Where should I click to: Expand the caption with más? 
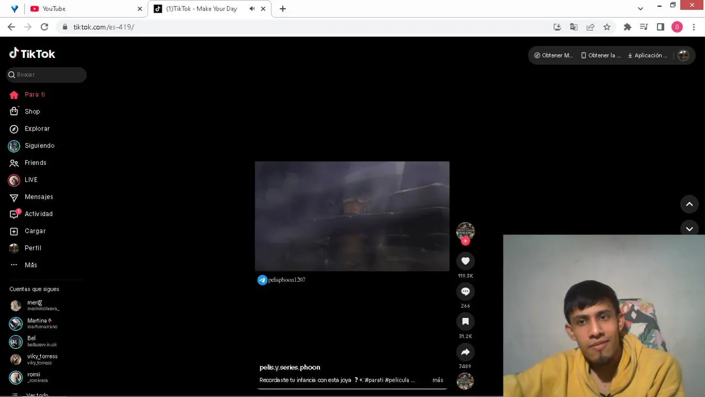437,380
